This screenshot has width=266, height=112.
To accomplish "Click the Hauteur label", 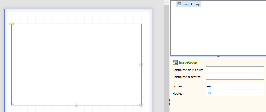I will [178, 94].
